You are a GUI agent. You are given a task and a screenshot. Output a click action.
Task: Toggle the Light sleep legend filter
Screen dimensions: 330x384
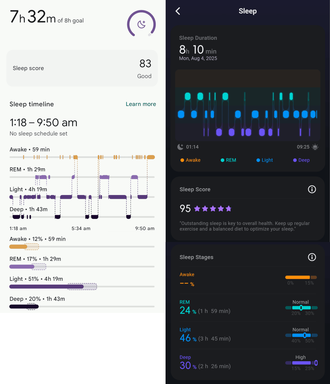(258, 160)
